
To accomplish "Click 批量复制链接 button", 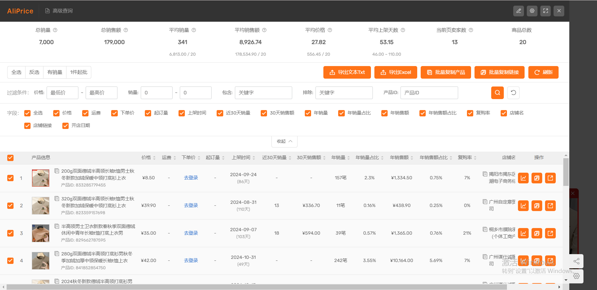I will click(x=499, y=72).
